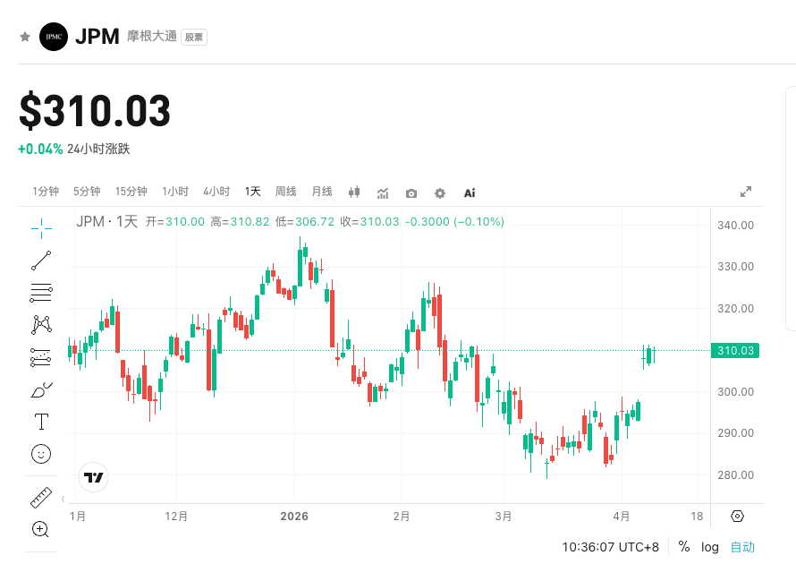
Task: Switch to the 周线 weekly interval
Action: coord(285,191)
